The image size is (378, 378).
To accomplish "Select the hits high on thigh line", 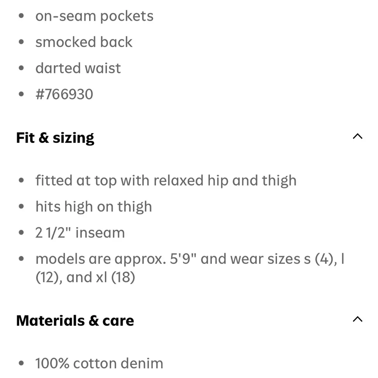I will coord(94,207).
